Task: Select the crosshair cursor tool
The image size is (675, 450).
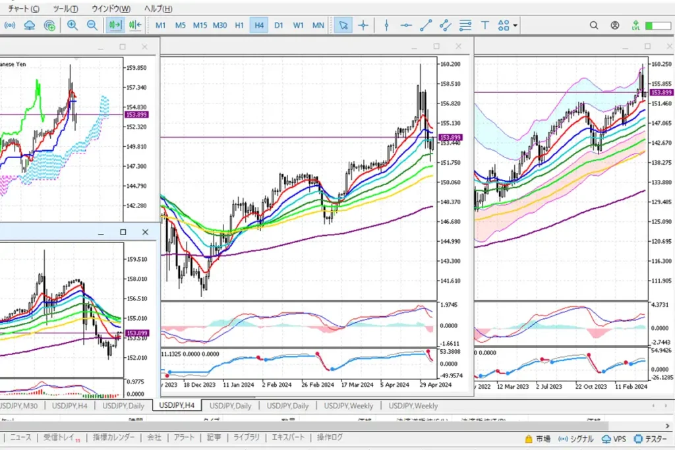Action: point(363,25)
